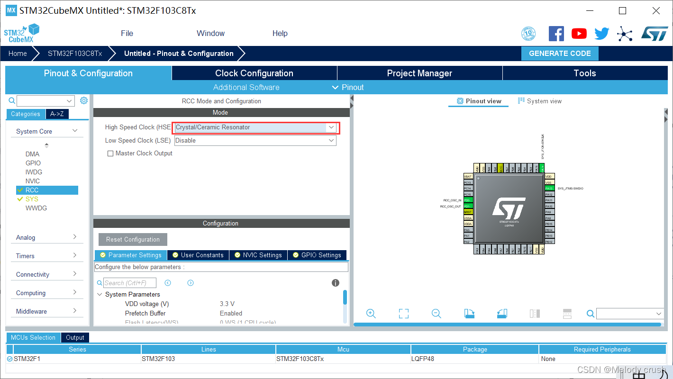Click the GENERATE CODE button

560,54
